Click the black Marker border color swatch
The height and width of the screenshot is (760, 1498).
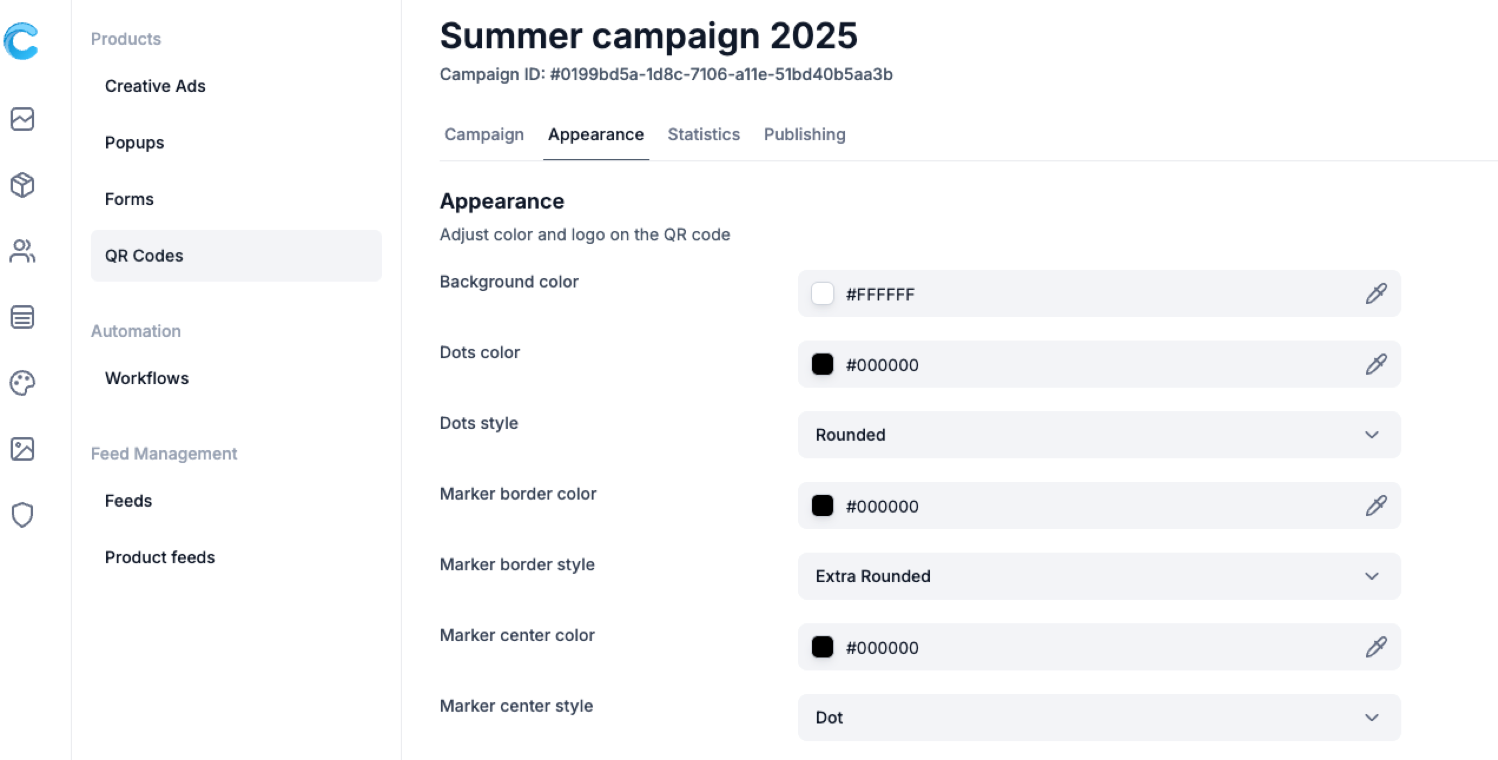tap(822, 505)
